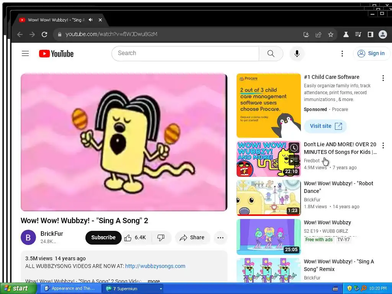Open the wubbzysongs.com link

pyautogui.click(x=155, y=266)
